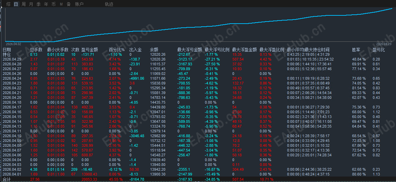Click the 总手数 column header
The width and height of the screenshot is (396, 182).
pos(36,50)
